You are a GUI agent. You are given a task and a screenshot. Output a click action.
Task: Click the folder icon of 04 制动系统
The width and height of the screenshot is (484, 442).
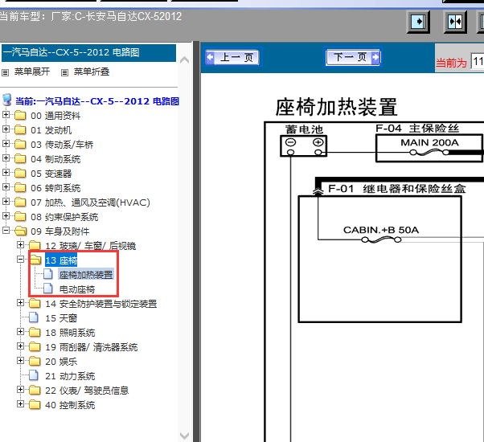20,159
